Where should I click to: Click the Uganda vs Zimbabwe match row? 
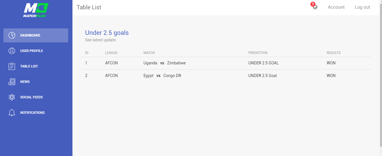tap(226, 63)
